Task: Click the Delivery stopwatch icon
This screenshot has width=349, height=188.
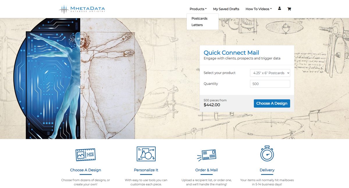Action: pos(267,153)
